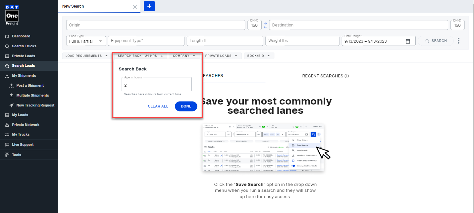Open the Book/Bid filter dropdown

pos(259,56)
